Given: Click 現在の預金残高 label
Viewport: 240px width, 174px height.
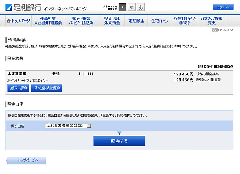Looking at the screenshot, I should 207,74.
